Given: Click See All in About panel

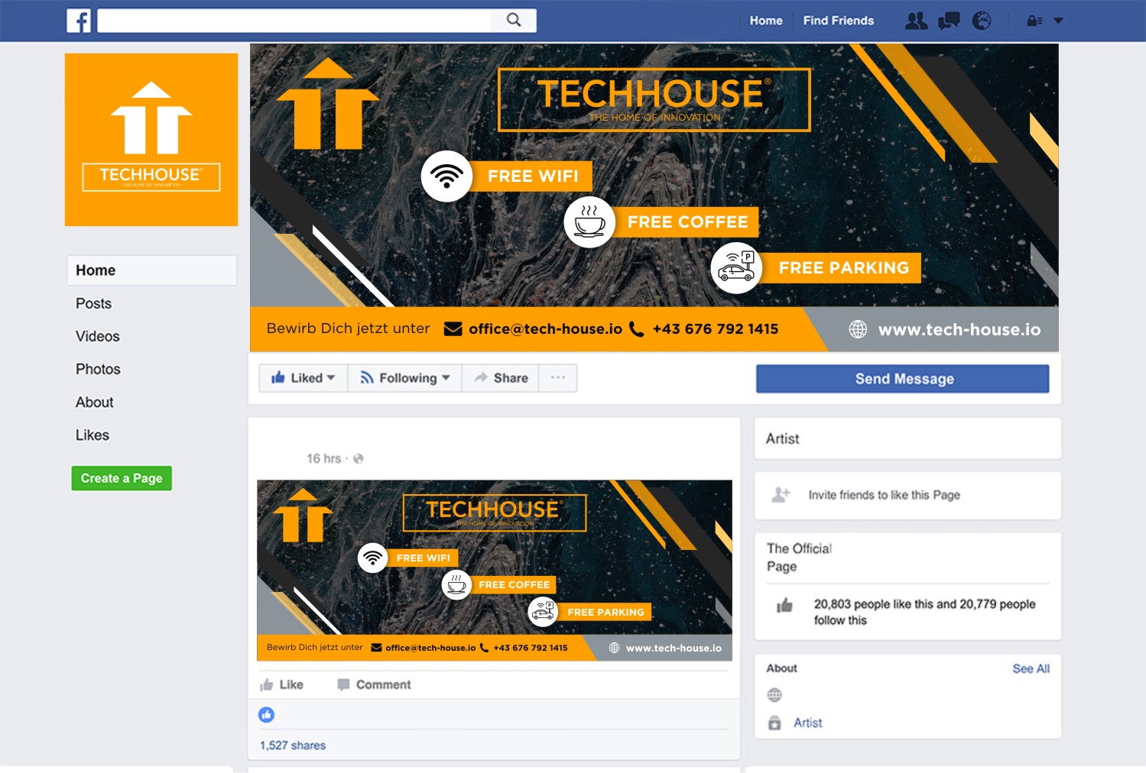Looking at the screenshot, I should pyautogui.click(x=1031, y=668).
